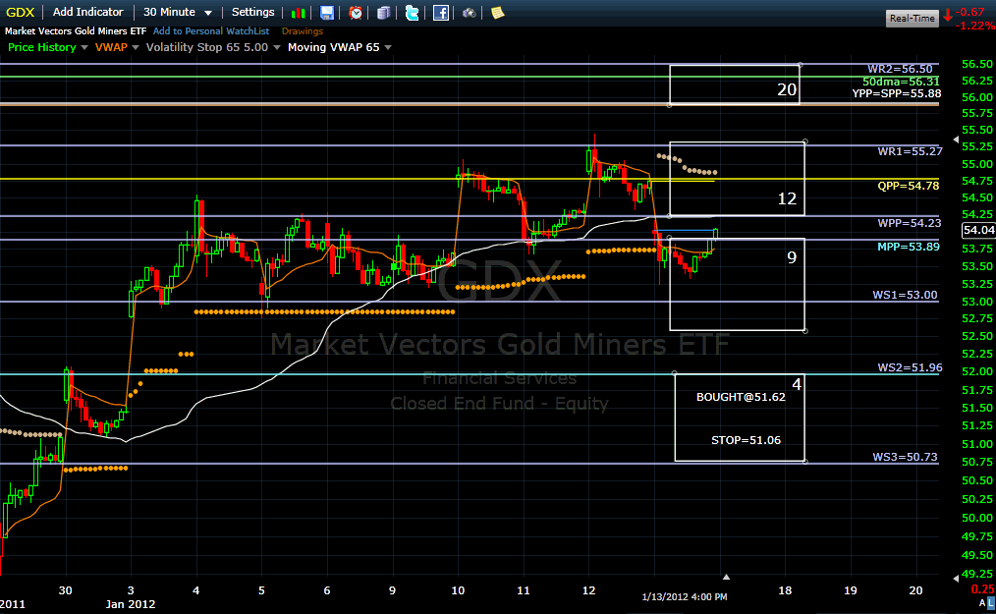This screenshot has height=614, width=996.
Task: Click the WS1=53.00 label
Action: pyautogui.click(x=905, y=295)
